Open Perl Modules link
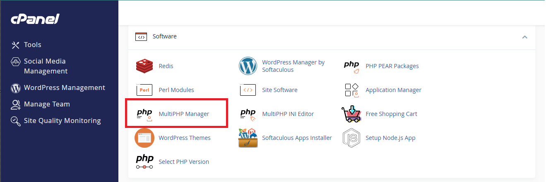Viewport: 546px width, 182px height. click(176, 90)
